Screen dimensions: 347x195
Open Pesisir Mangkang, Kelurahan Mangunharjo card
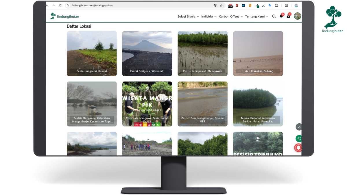pos(92,104)
